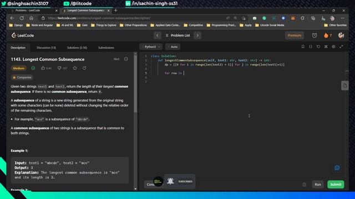The image size is (355, 199).
Task: Select the Longest Common Subsequence browser tab
Action: tap(86, 11)
